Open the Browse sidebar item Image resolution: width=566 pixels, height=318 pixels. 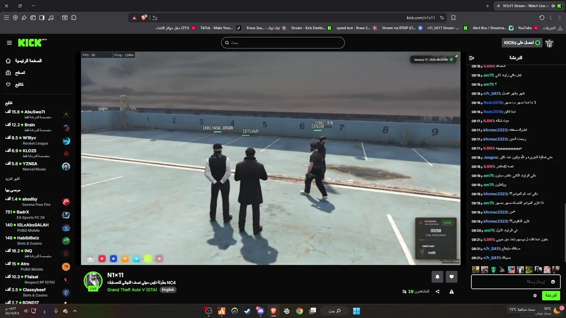pyautogui.click(x=15, y=72)
